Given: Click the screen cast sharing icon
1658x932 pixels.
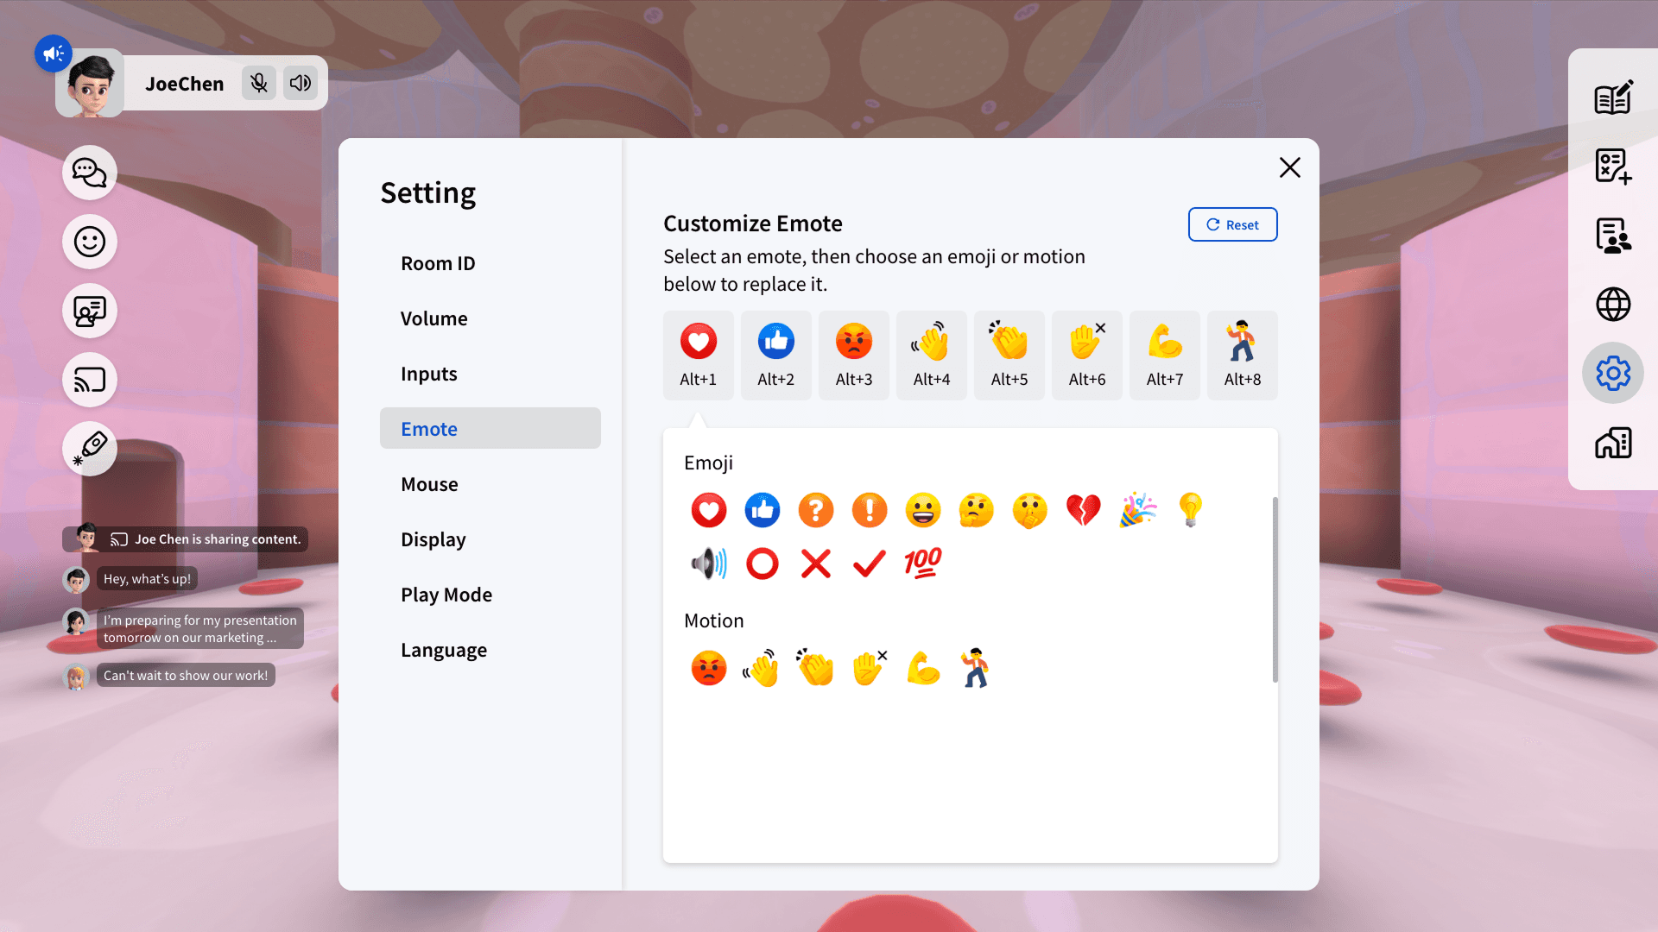Looking at the screenshot, I should [x=90, y=380].
